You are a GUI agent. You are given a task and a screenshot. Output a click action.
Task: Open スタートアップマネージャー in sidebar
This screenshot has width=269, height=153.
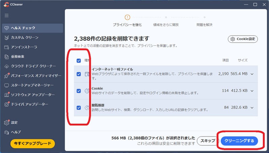(x=32, y=86)
